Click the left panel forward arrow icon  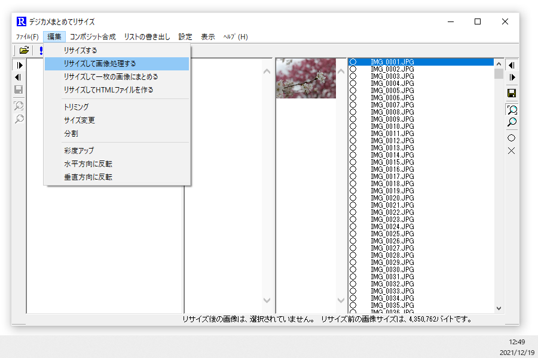point(19,65)
